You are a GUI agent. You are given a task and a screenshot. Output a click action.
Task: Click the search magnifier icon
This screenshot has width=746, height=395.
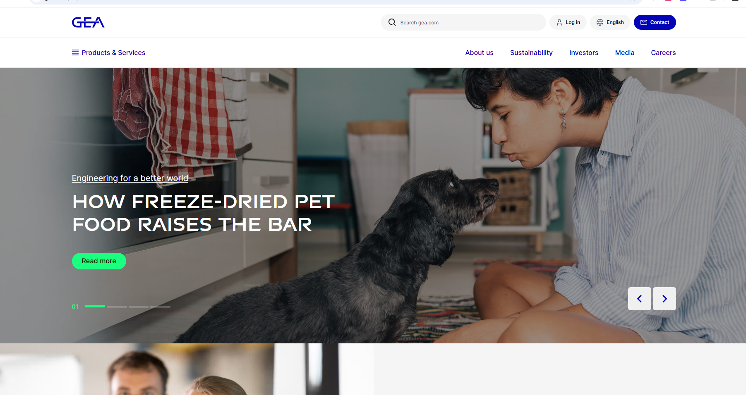click(392, 22)
